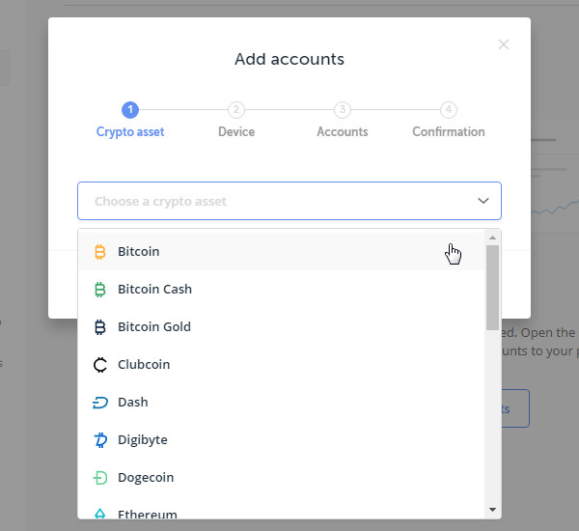579x531 pixels.
Task: Click the step 4 Confirmation indicator
Action: click(x=449, y=110)
